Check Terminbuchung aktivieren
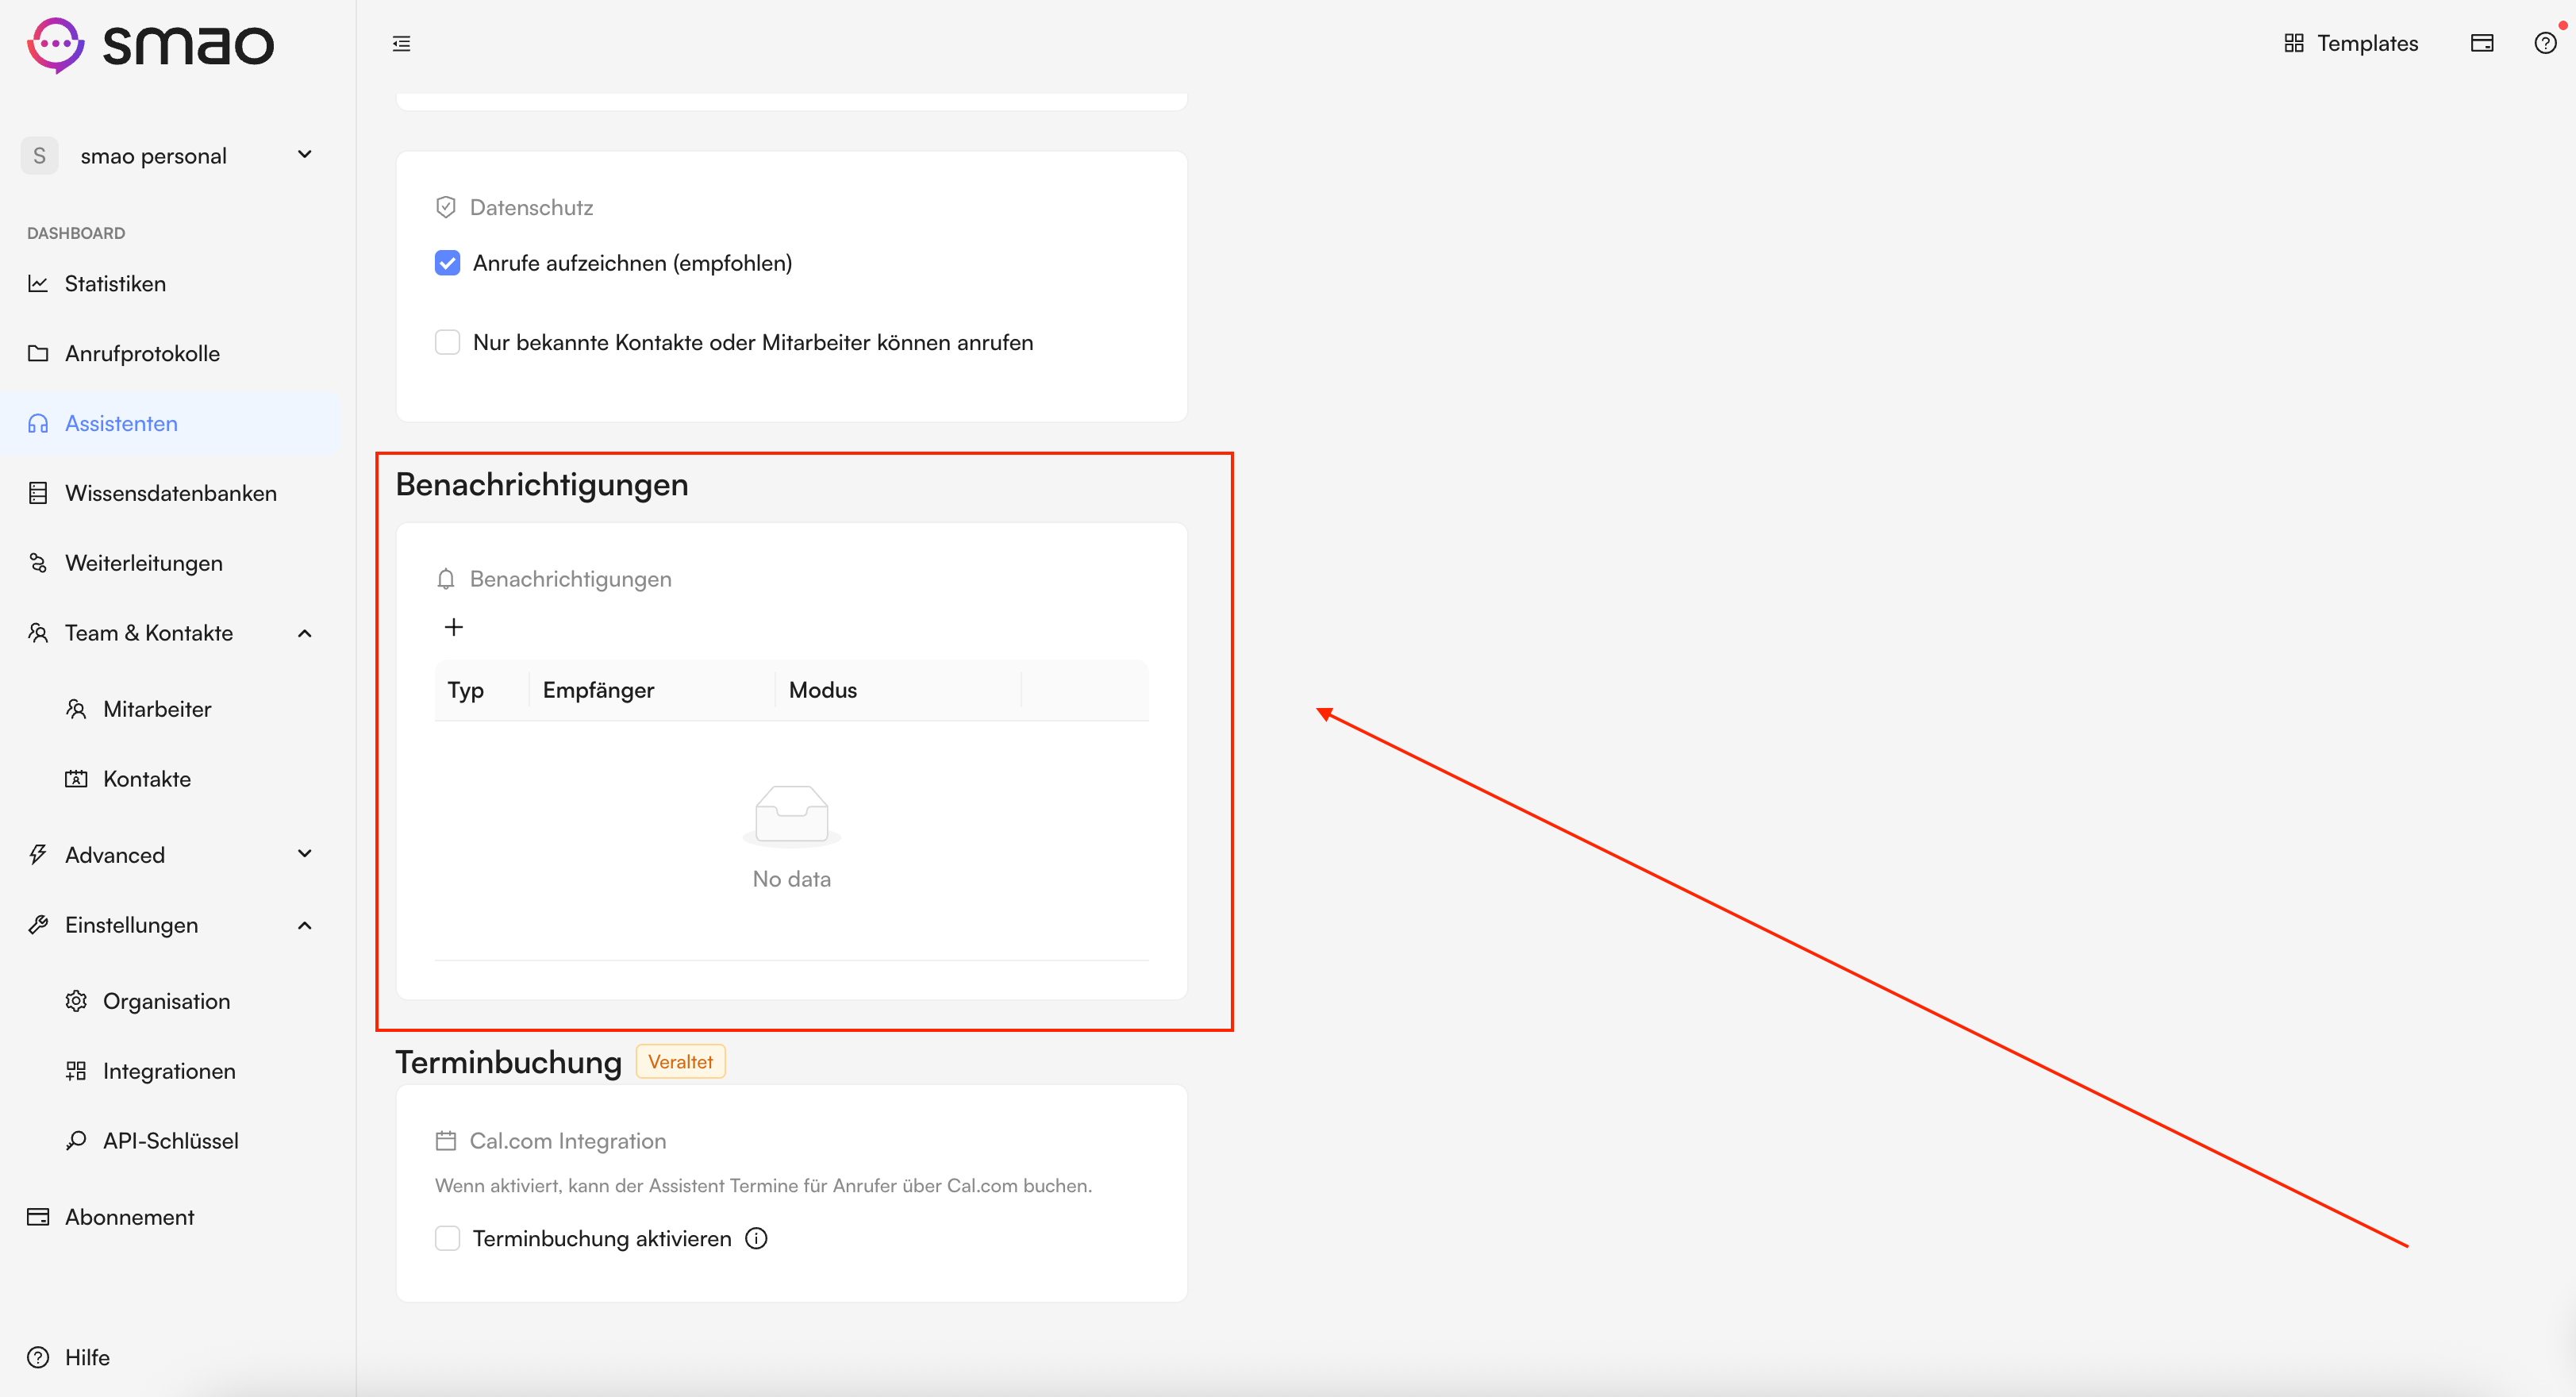The width and height of the screenshot is (2576, 1397). pyautogui.click(x=447, y=1238)
